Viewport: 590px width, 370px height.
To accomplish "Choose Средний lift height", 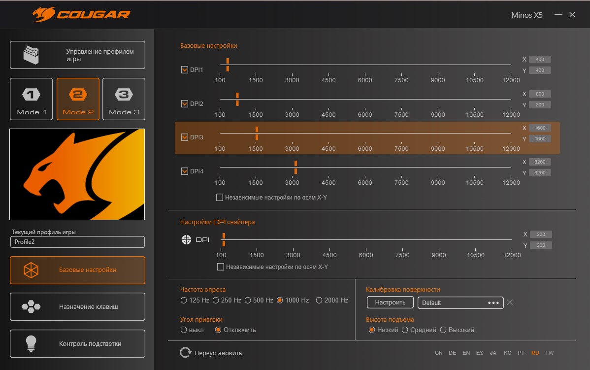I will pos(405,330).
